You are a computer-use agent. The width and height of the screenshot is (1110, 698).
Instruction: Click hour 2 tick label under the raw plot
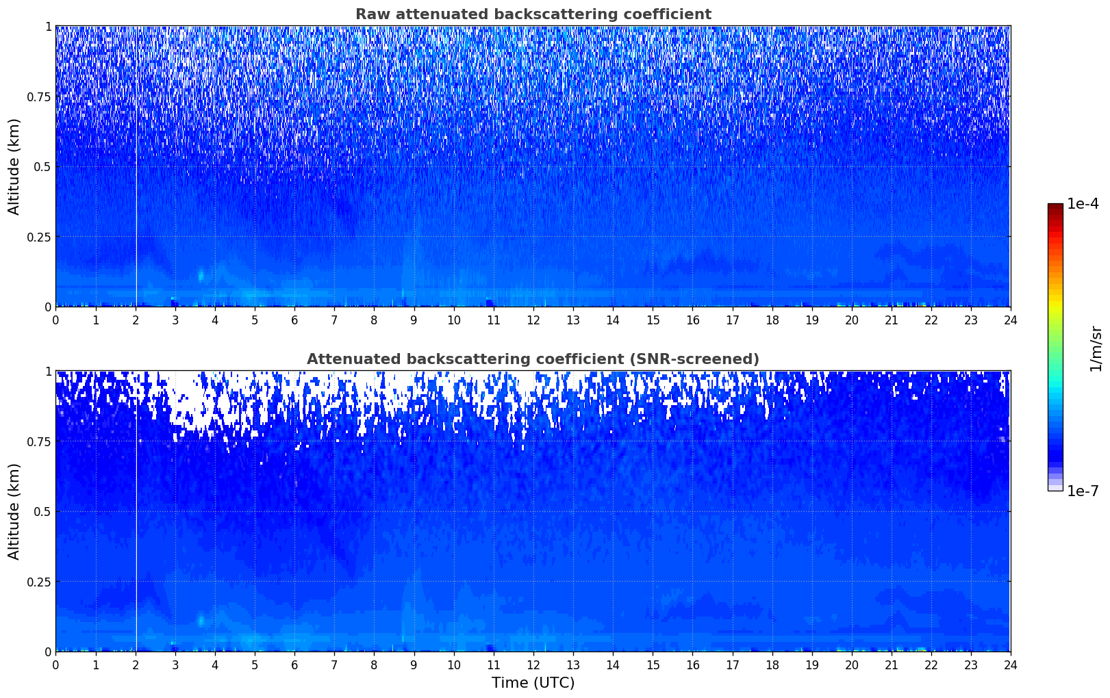[136, 320]
